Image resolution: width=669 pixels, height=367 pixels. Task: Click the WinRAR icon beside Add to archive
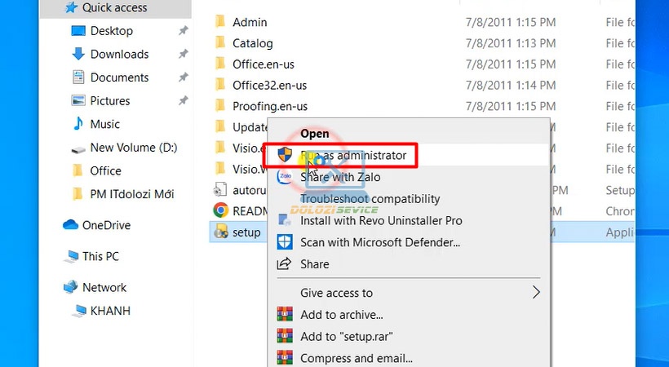pos(285,315)
